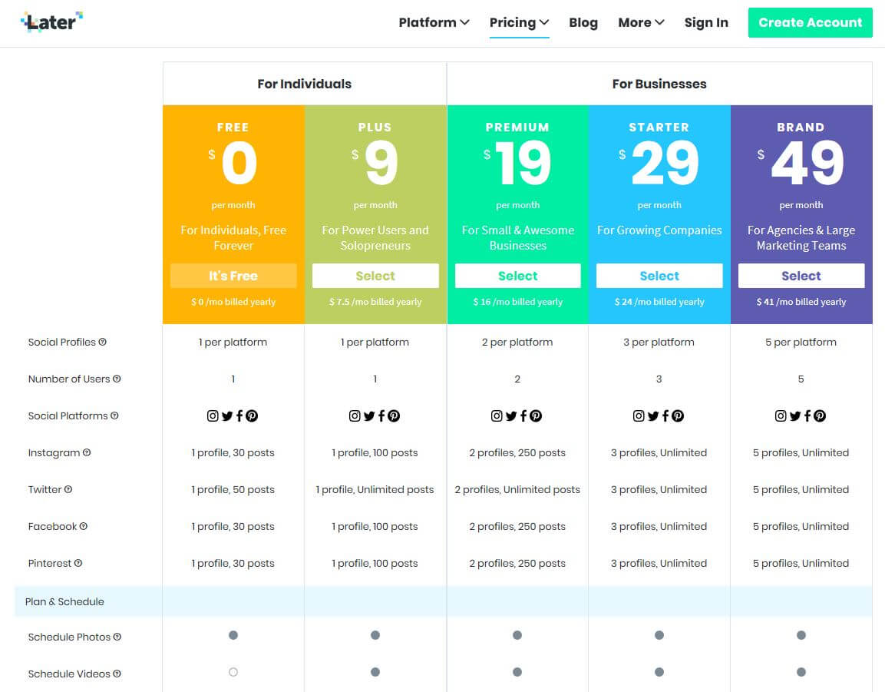
Task: Click the Later logo
Action: (51, 22)
